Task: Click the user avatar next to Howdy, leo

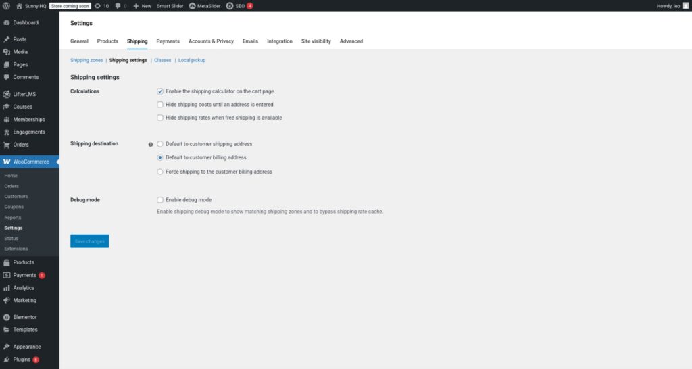Action: click(x=685, y=6)
